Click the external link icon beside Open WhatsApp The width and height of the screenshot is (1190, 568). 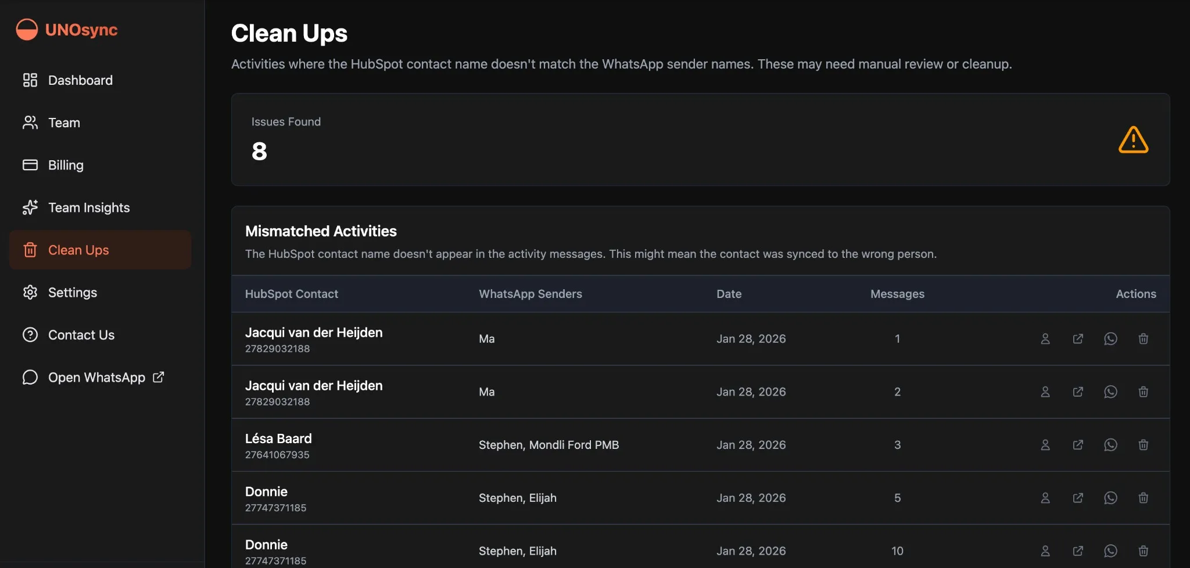[x=157, y=376]
